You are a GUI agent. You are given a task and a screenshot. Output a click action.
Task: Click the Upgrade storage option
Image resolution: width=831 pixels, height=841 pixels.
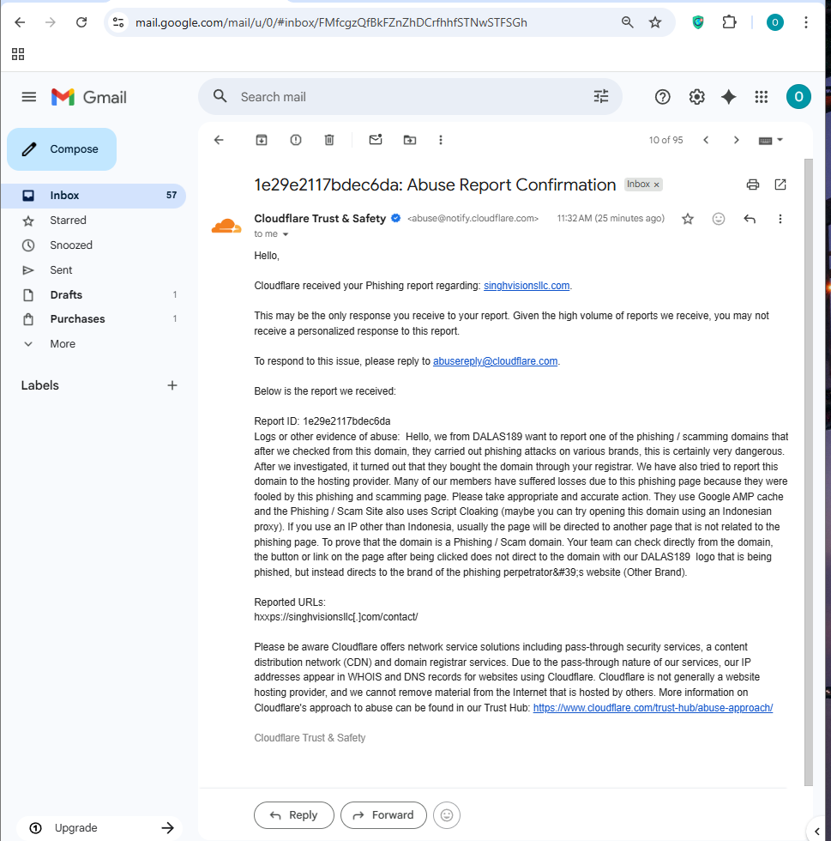(x=101, y=827)
